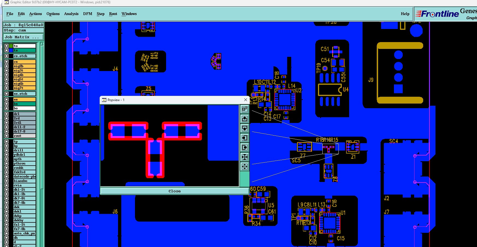477x247 pixels.
Task: Pan Popview down with the down-arrow icon
Action: (245, 128)
